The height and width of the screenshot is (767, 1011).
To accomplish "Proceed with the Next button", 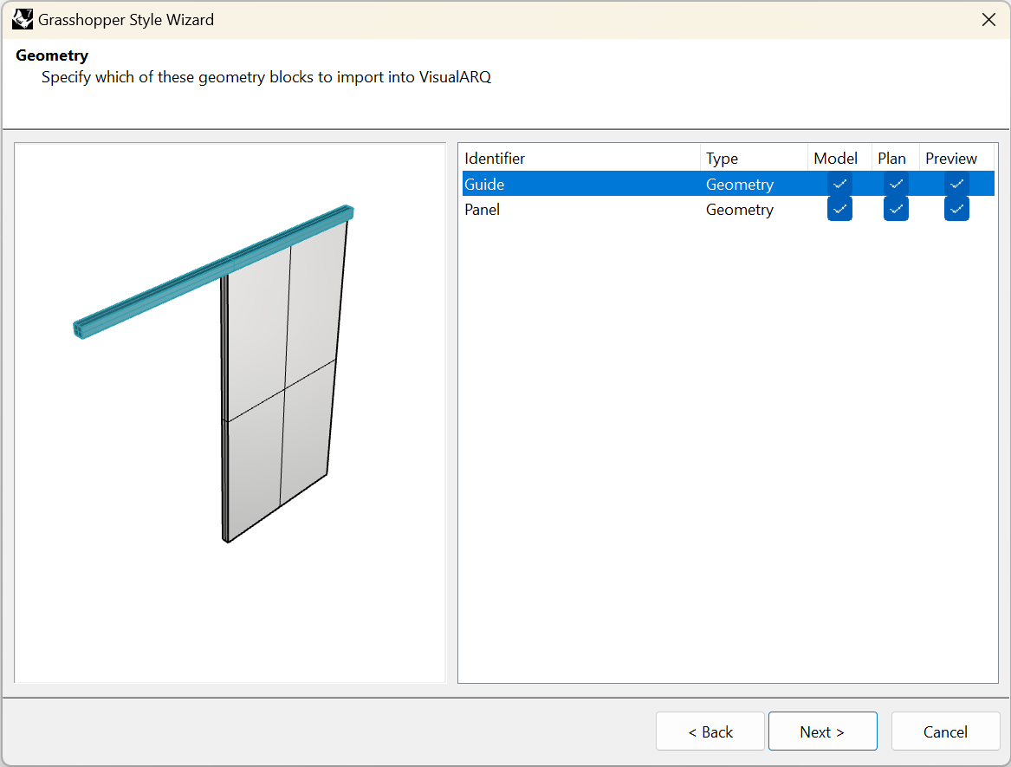I will click(822, 731).
